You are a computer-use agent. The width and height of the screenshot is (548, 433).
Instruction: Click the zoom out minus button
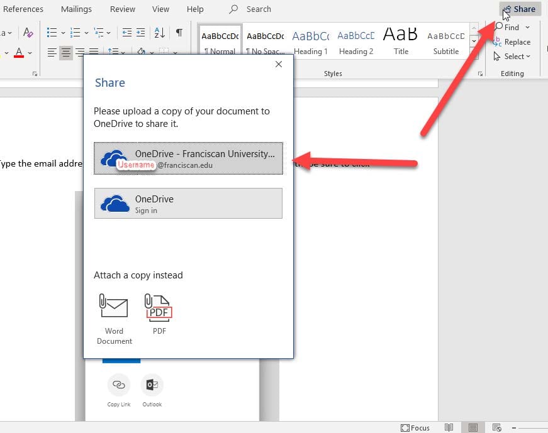point(514,428)
